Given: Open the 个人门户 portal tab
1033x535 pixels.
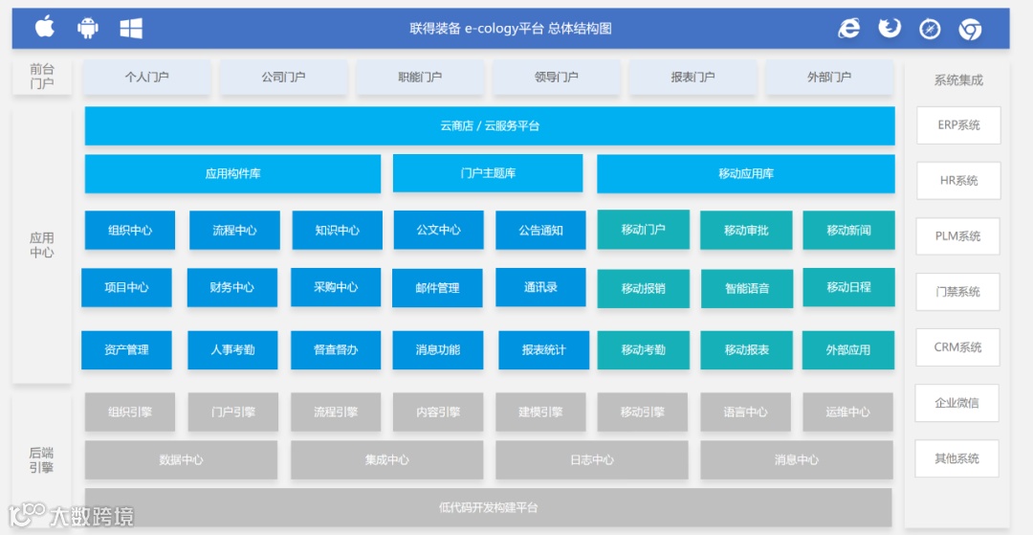Looking at the screenshot, I should point(147,78).
